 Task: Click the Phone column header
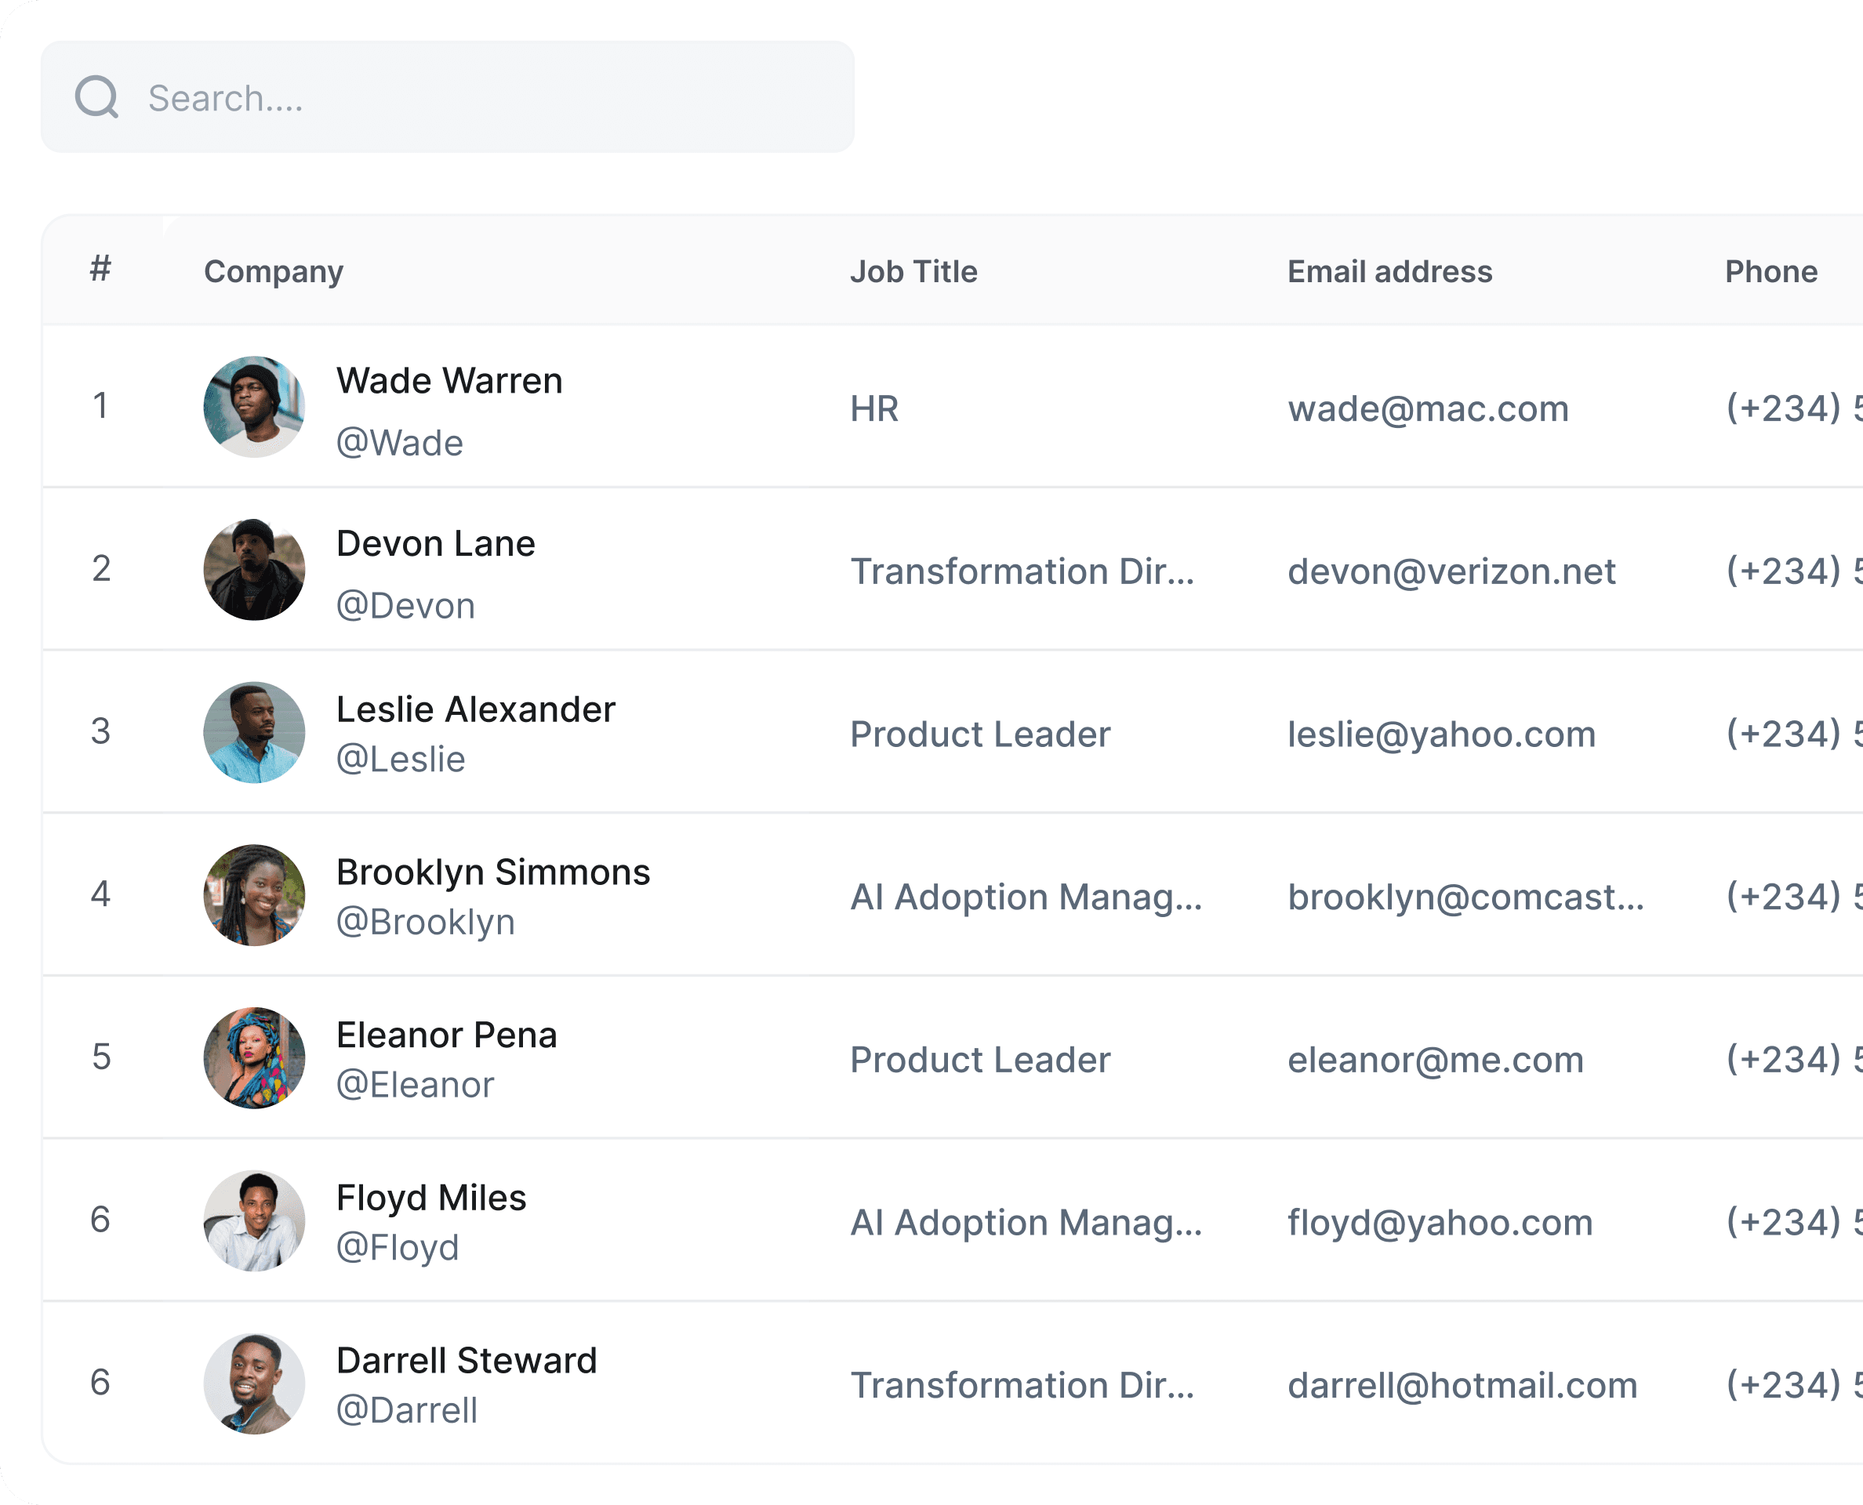click(x=1770, y=272)
